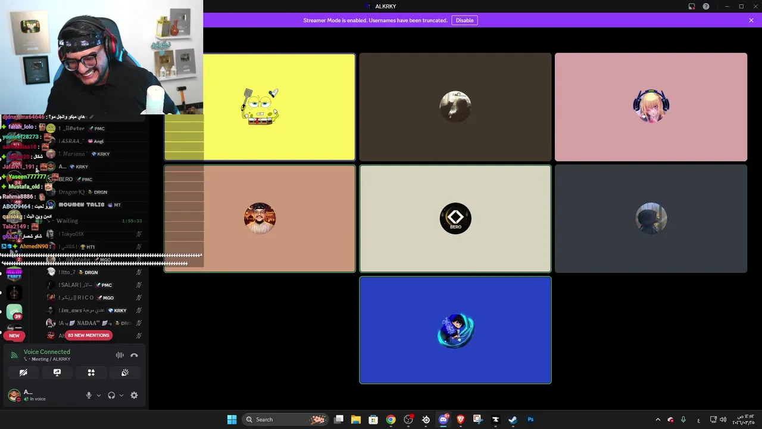Open Discord User Settings gear
The height and width of the screenshot is (429, 762).
click(x=134, y=395)
